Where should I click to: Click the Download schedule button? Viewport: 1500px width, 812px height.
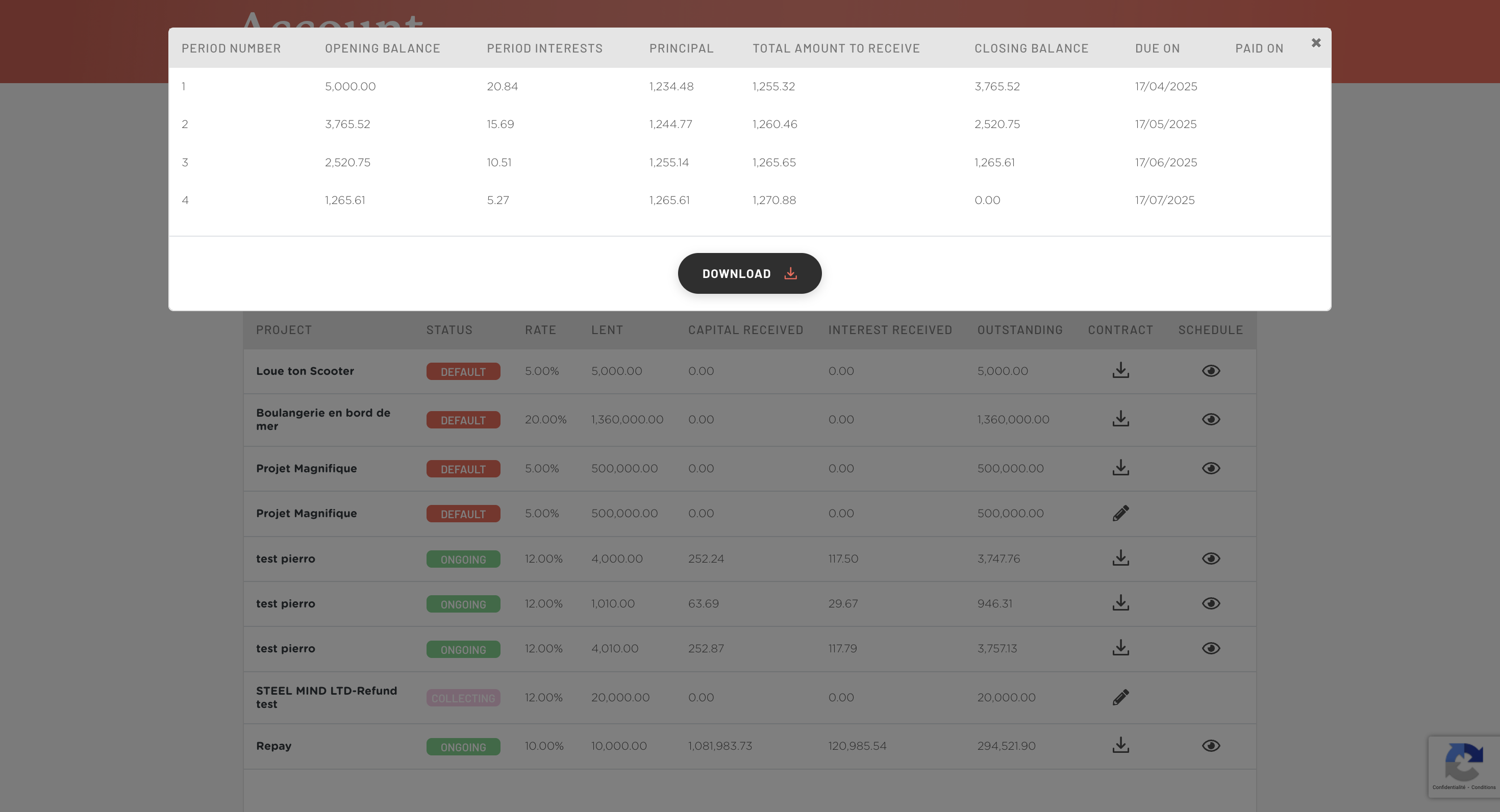pyautogui.click(x=749, y=273)
